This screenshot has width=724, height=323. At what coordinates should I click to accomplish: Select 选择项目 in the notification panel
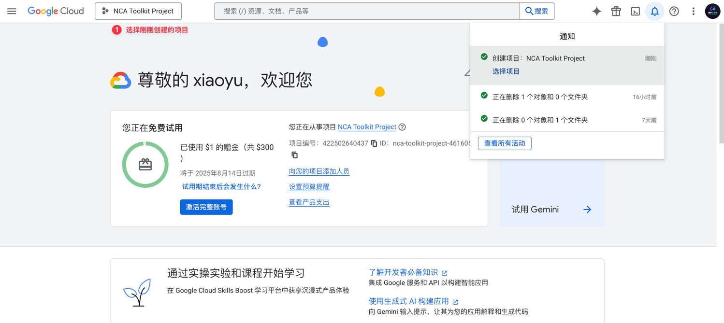[x=506, y=71]
